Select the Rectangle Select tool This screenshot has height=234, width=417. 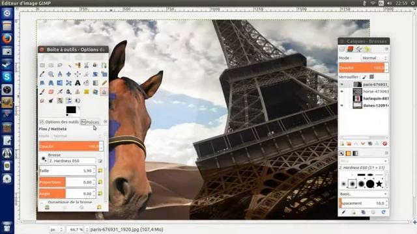[42, 65]
